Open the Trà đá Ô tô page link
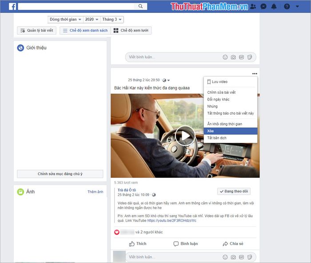 127,190
